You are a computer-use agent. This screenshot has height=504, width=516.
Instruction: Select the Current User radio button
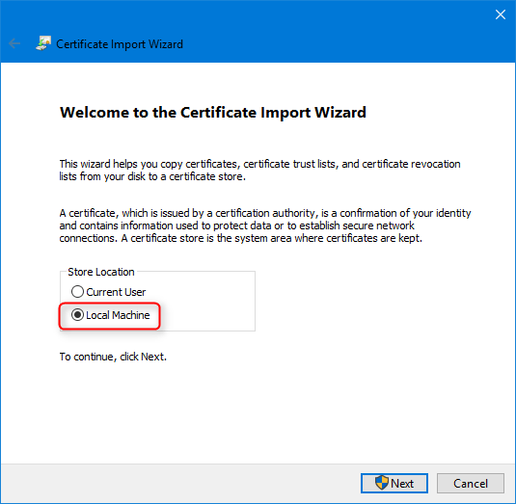77,292
